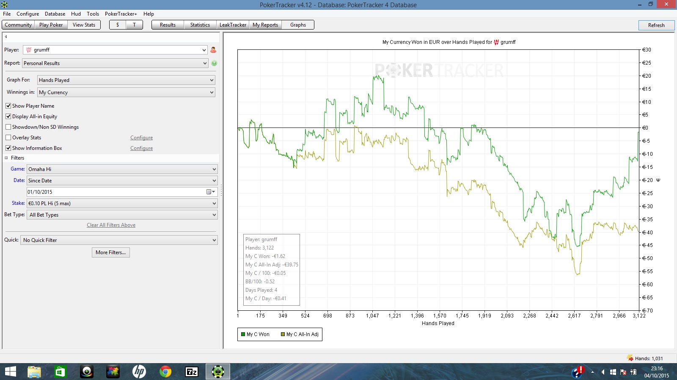Collapse the Filters section expander
The height and width of the screenshot is (380, 677).
point(6,158)
